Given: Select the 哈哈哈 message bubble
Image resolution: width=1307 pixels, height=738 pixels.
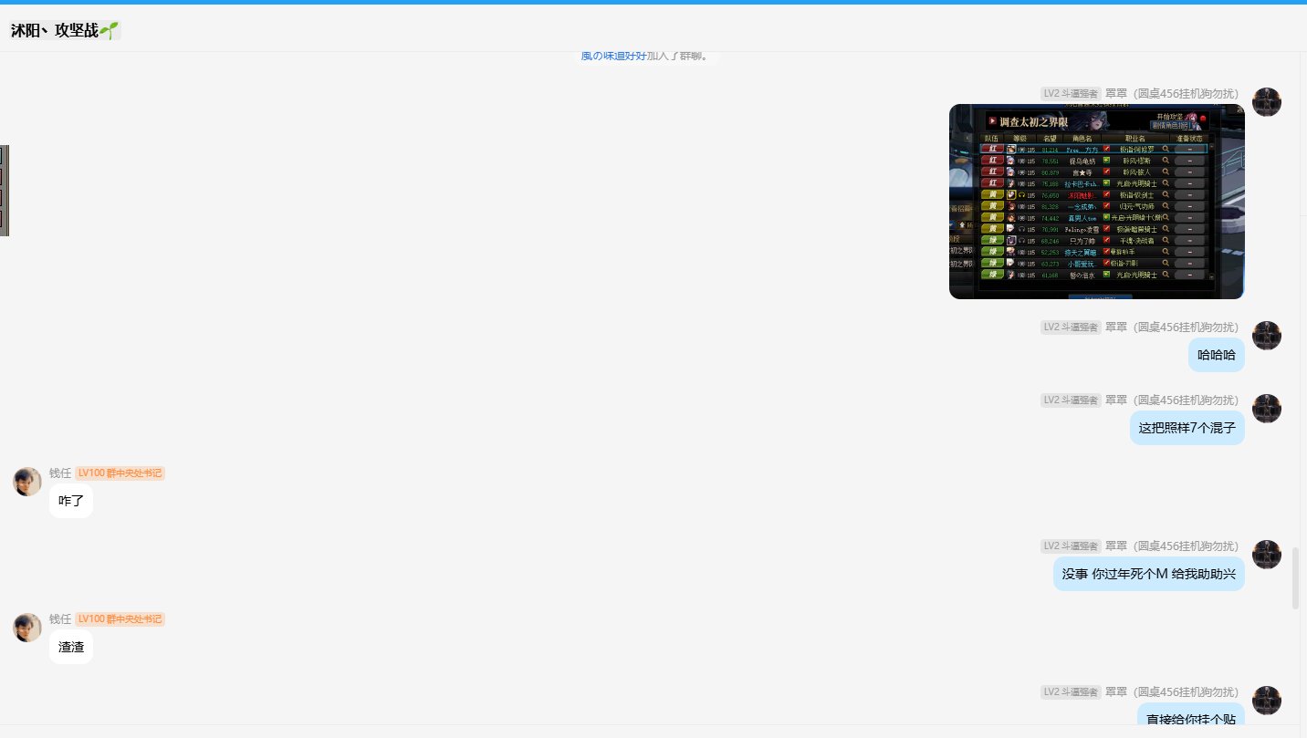Looking at the screenshot, I should coord(1216,355).
